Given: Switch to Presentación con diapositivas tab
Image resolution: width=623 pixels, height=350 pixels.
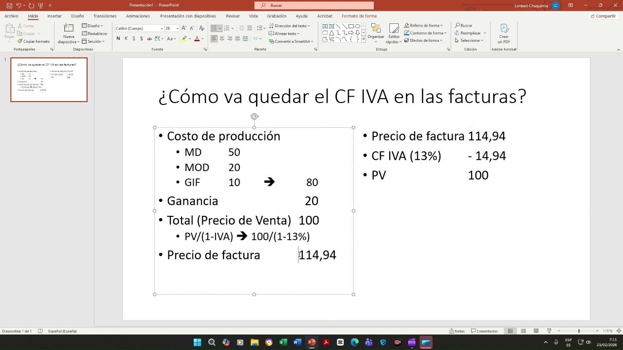Looking at the screenshot, I should pos(188,16).
